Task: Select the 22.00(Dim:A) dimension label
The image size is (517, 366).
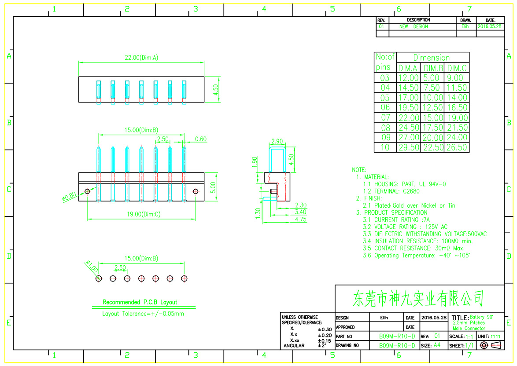Action: 141,58
